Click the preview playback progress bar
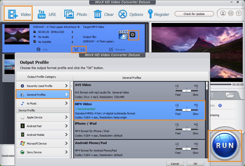The width and height of the screenshot is (245, 166). [220, 84]
